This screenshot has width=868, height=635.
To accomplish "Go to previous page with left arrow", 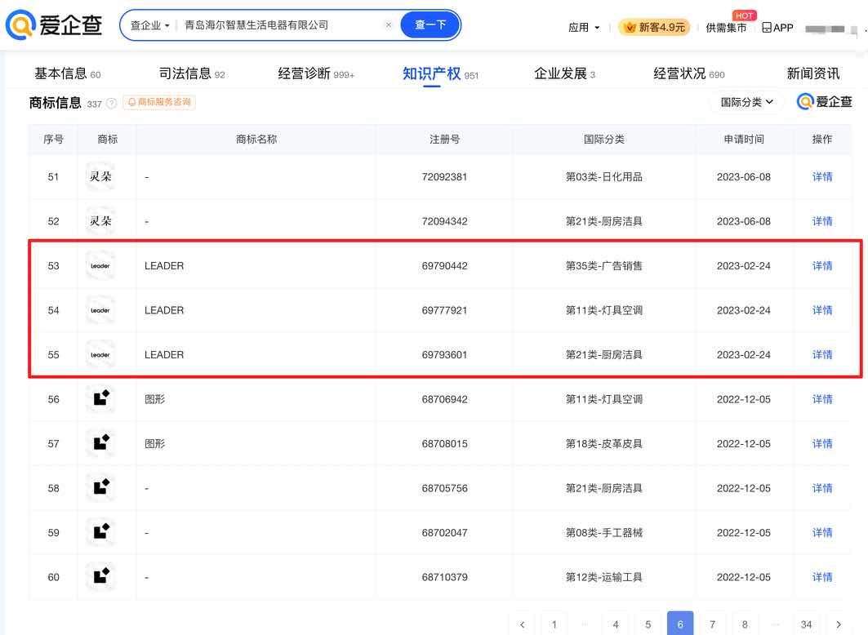I will coord(522,624).
